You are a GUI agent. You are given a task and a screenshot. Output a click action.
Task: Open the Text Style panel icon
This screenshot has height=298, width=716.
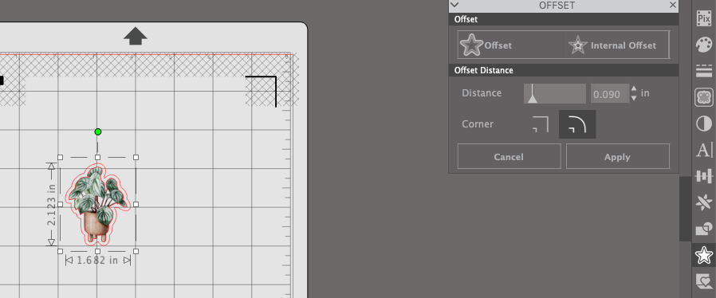tap(704, 150)
